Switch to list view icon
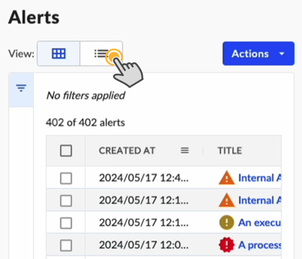The height and width of the screenshot is (259, 302). [x=101, y=54]
